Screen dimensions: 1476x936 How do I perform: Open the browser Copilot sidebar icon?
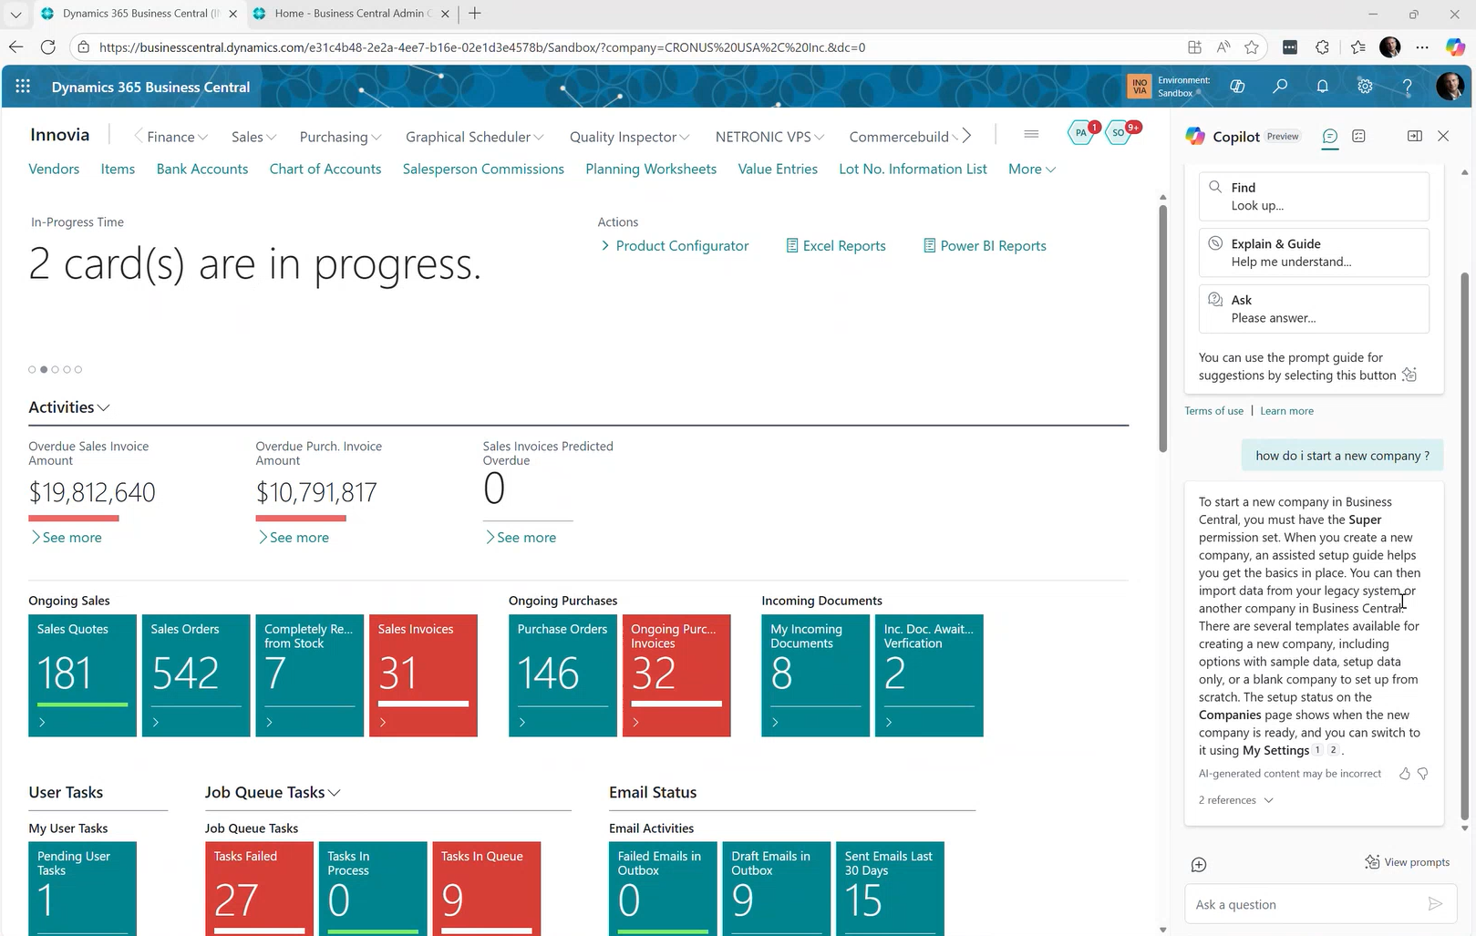(x=1455, y=47)
